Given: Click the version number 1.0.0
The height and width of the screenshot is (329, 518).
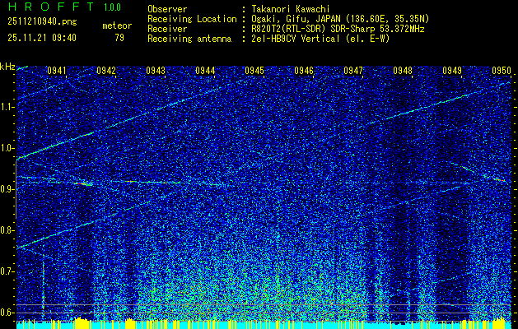Looking at the screenshot, I should (x=112, y=7).
